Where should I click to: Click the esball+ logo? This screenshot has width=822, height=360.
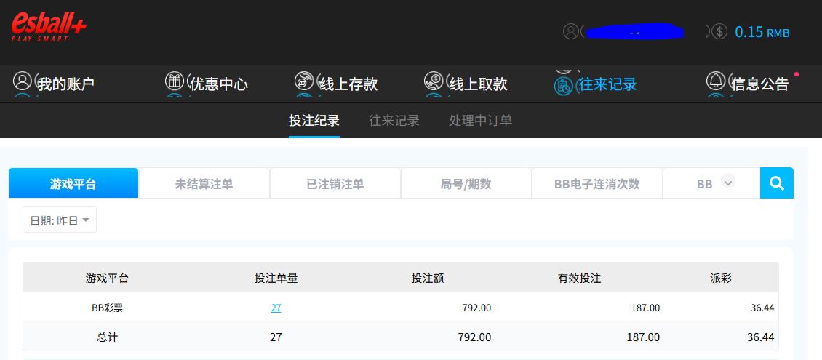[49, 27]
